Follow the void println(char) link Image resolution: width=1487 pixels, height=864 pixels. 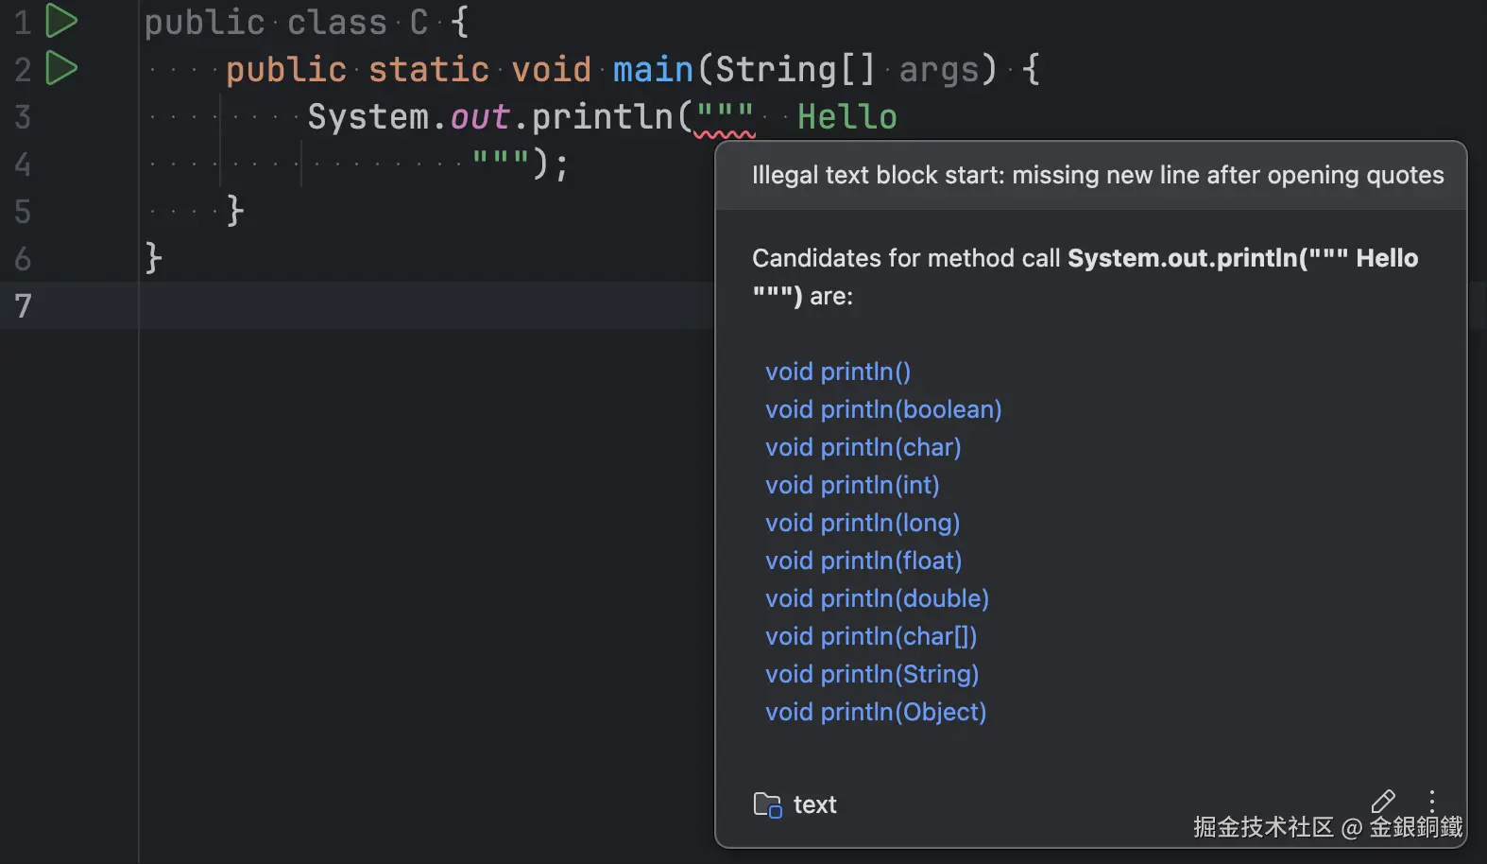click(863, 447)
